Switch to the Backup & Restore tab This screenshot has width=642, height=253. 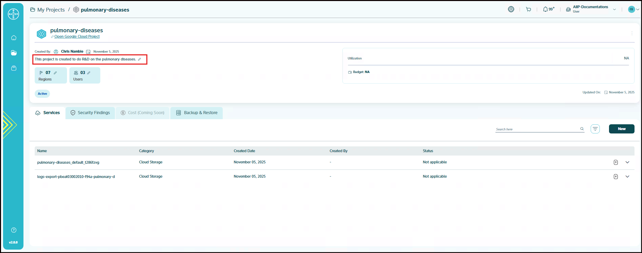(197, 113)
